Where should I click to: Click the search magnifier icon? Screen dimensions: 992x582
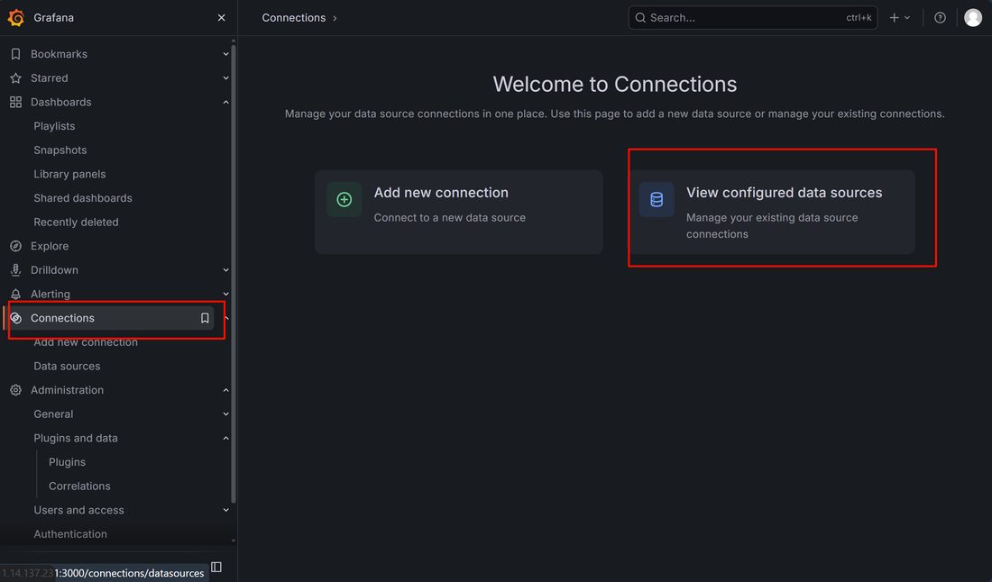(640, 18)
